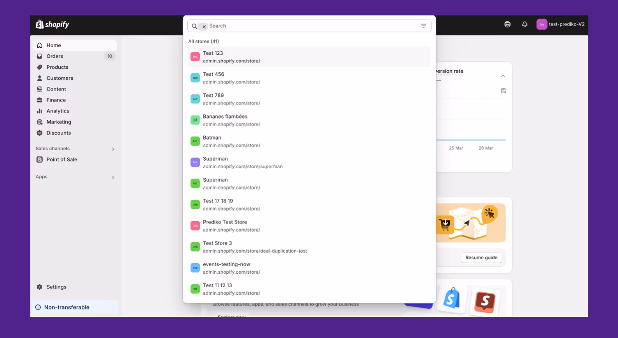Viewport: 618px width, 338px height.
Task: Open Orders in the sidebar
Action: tap(75, 56)
